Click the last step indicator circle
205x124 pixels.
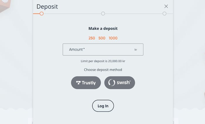[164, 14]
